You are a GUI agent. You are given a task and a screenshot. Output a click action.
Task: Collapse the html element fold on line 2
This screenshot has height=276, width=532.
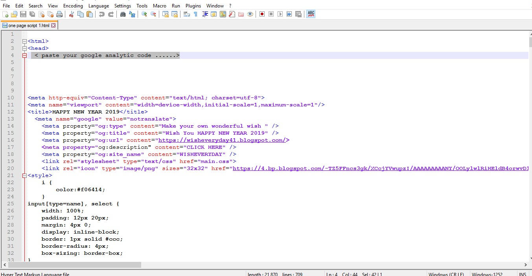pos(24,41)
